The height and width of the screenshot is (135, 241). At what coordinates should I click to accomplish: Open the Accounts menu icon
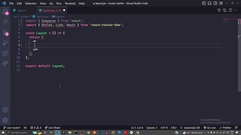tap(5, 110)
